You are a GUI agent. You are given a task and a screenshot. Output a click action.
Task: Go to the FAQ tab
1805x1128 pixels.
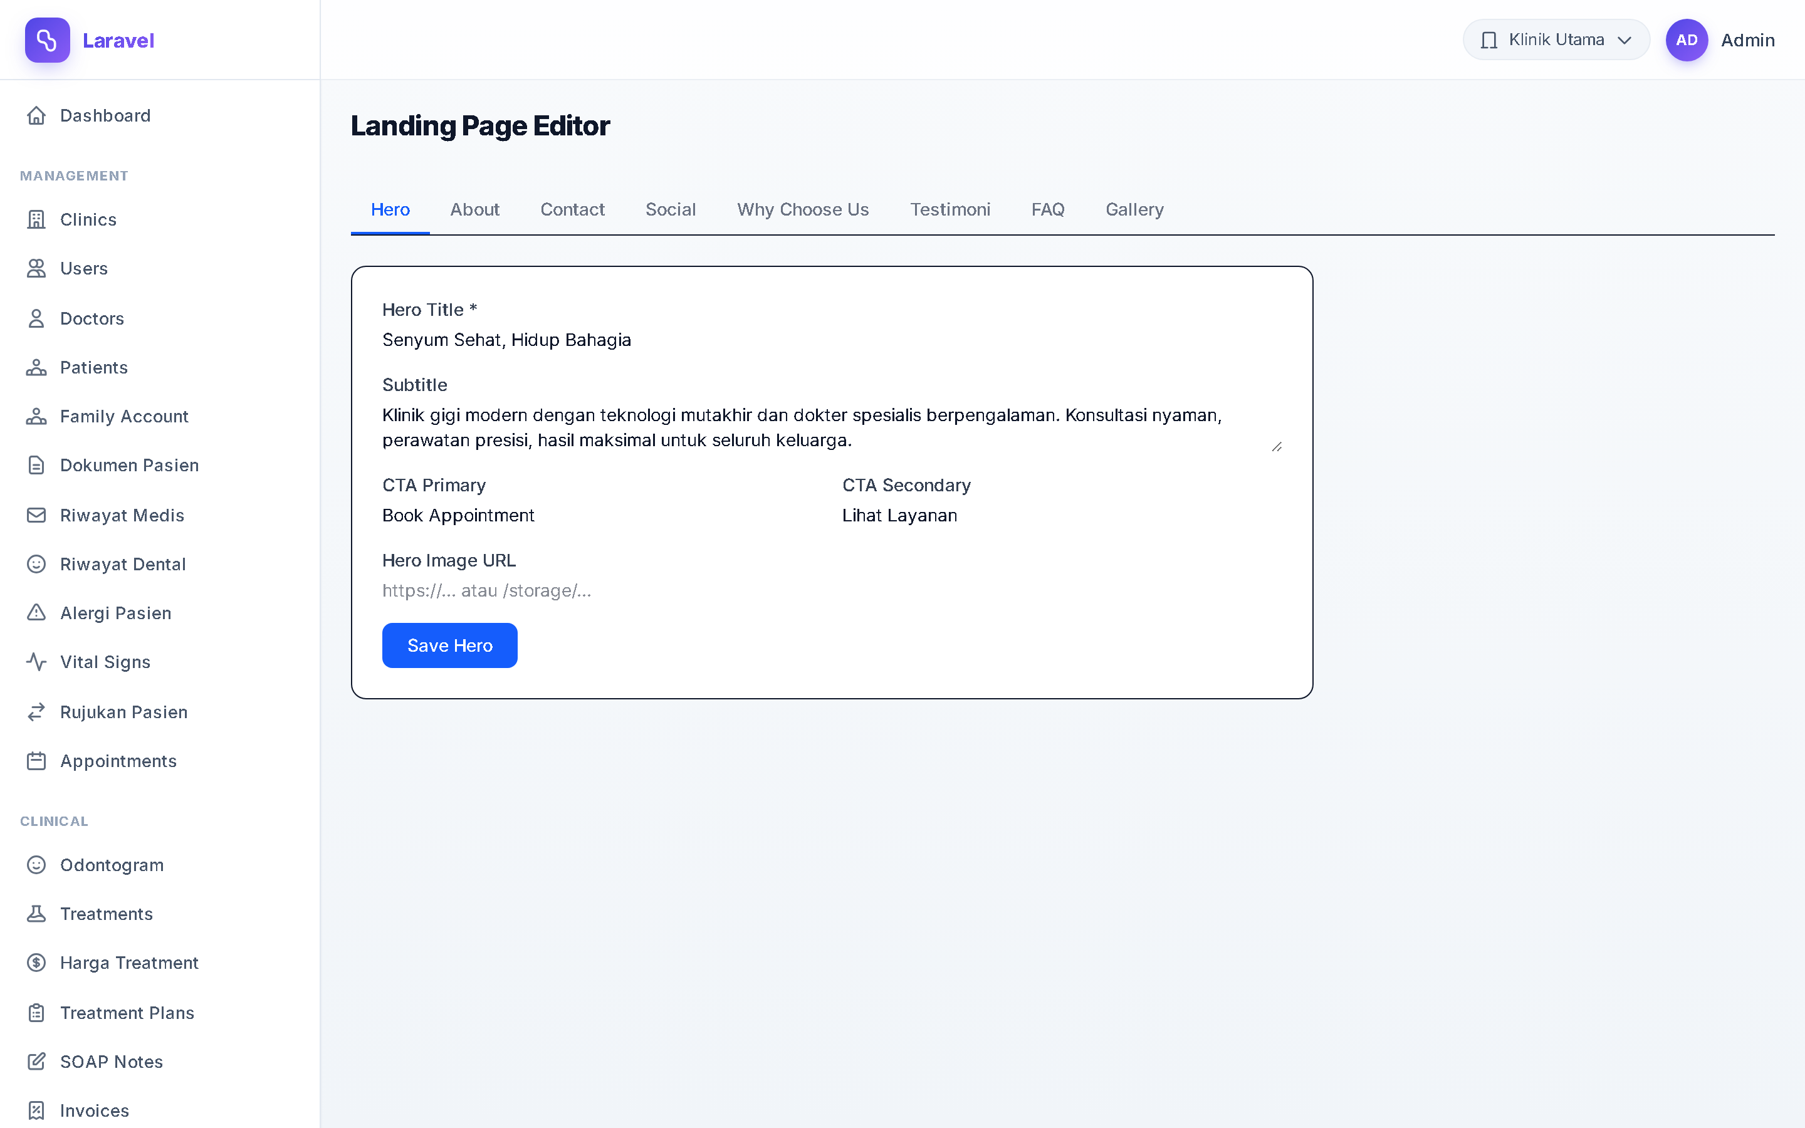(1048, 210)
